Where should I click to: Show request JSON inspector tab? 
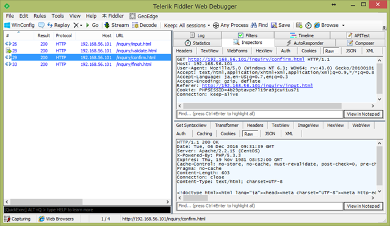(x=351, y=51)
